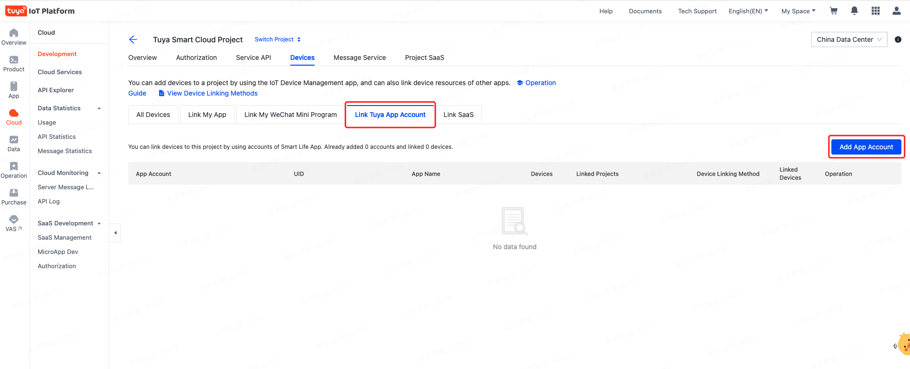Select the Link My App sub-tab
This screenshot has width=910, height=369.
click(x=207, y=115)
